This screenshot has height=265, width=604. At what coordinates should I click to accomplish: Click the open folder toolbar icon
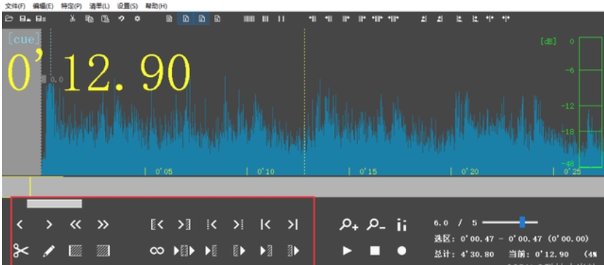[x=9, y=18]
